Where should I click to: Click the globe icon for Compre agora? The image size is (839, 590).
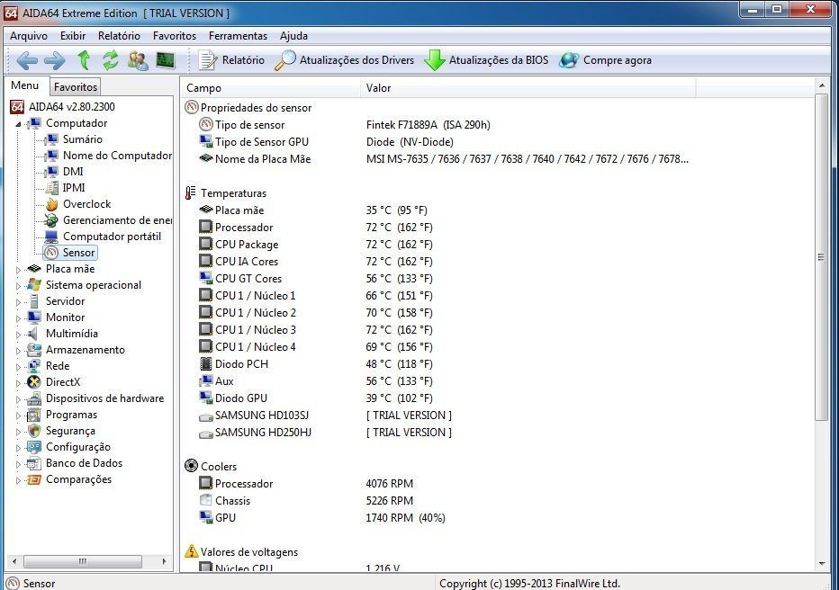569,60
